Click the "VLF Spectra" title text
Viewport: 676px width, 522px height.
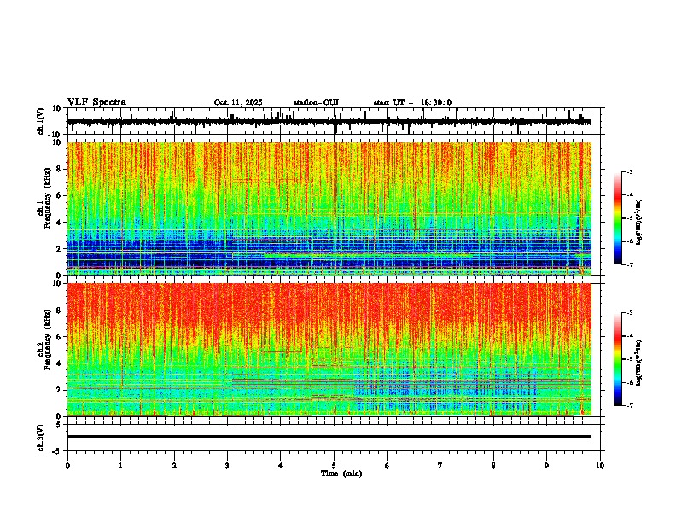(96, 102)
